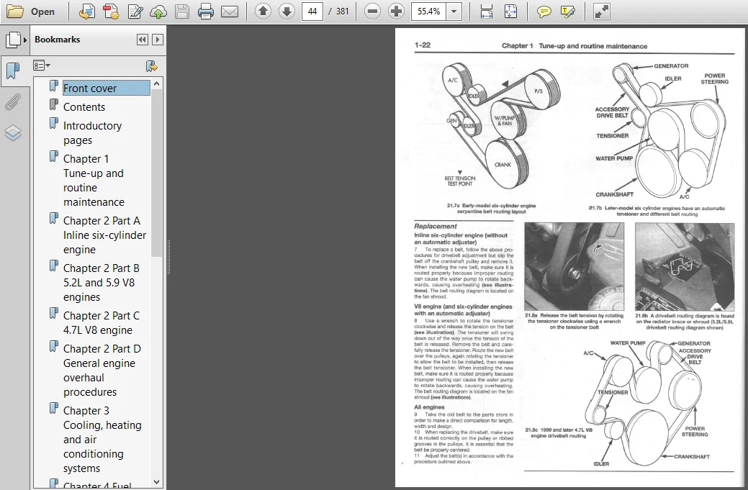Click the 21.8b routing diagram photo

pyautogui.click(x=685, y=266)
